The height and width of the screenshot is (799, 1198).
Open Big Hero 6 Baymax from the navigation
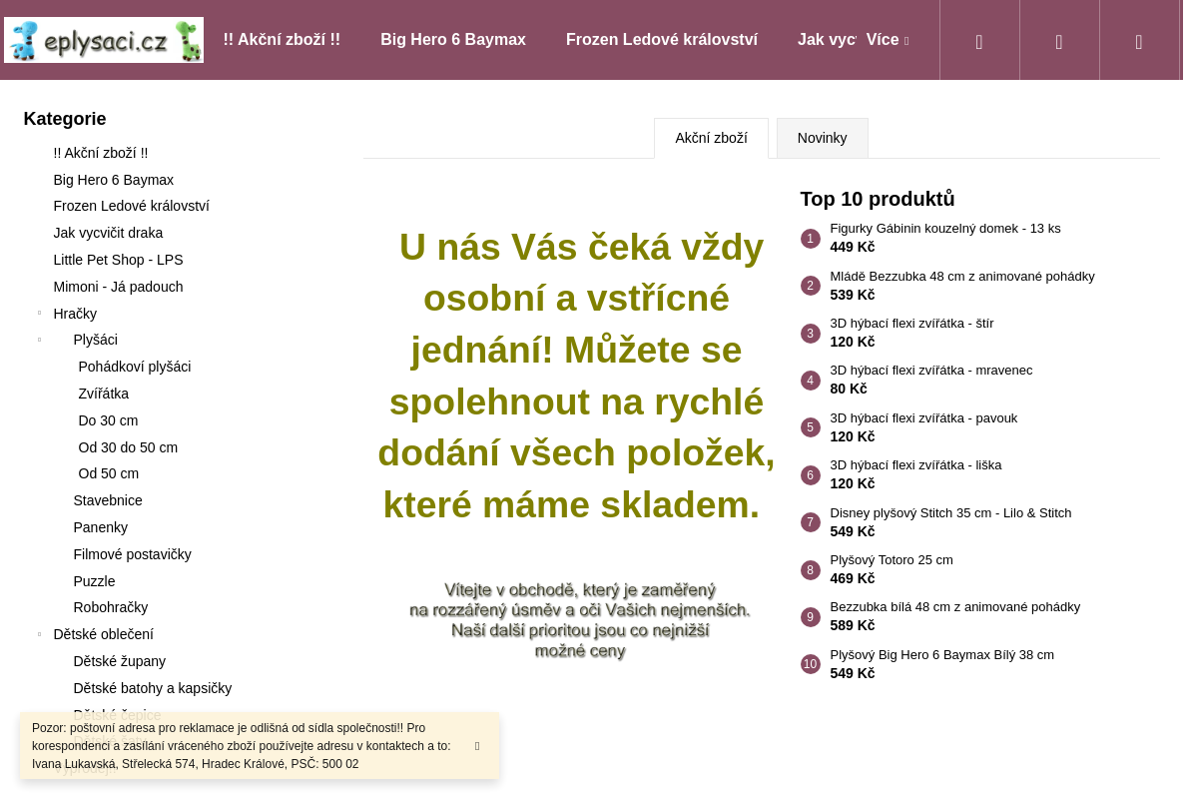(x=453, y=40)
